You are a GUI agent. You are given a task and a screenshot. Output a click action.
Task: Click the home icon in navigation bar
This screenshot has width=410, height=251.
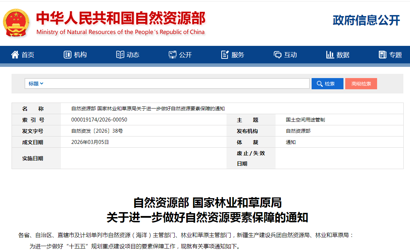15,55
